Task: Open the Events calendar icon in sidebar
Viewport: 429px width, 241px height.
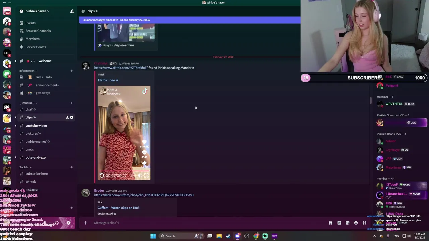Action: click(x=21, y=23)
